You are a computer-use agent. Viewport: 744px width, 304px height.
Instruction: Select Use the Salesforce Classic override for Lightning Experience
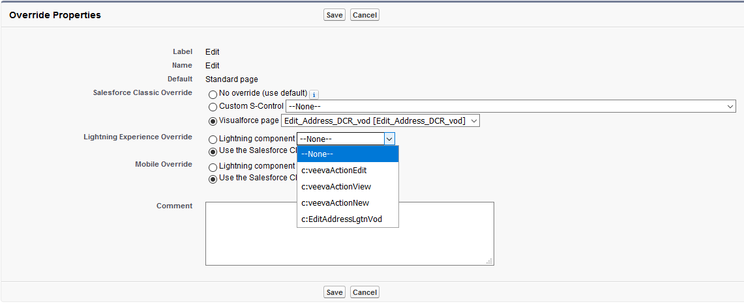pos(213,152)
